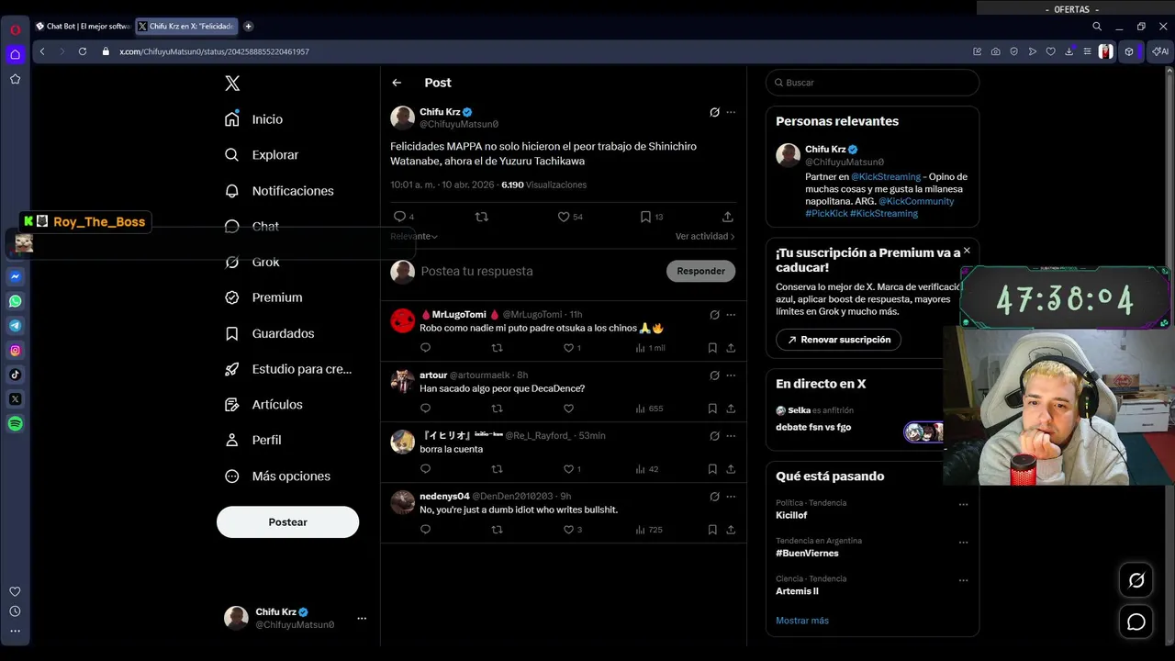This screenshot has height=661, width=1175.
Task: Open the floating messages button
Action: click(x=1136, y=622)
